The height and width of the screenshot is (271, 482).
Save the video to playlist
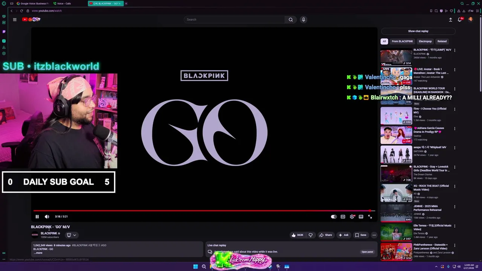pyautogui.click(x=360, y=235)
